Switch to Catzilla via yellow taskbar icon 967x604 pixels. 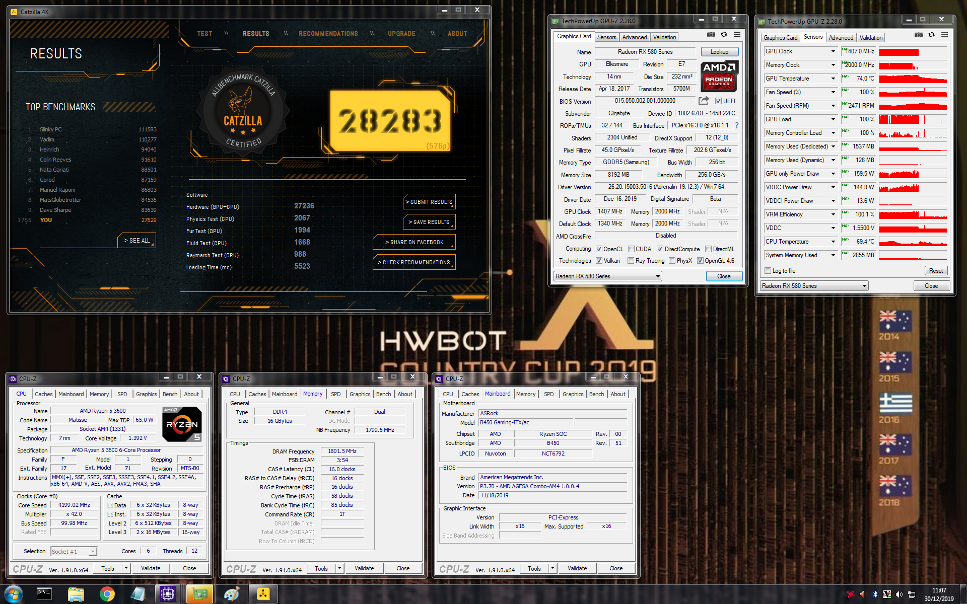(263, 594)
